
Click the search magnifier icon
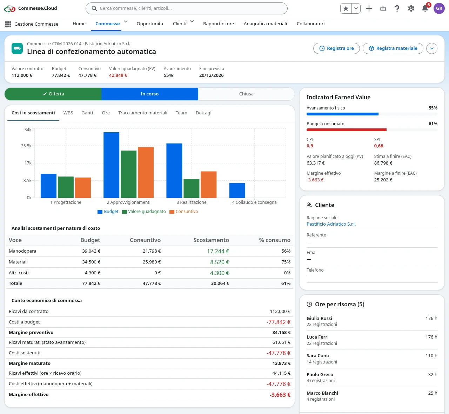click(x=94, y=8)
